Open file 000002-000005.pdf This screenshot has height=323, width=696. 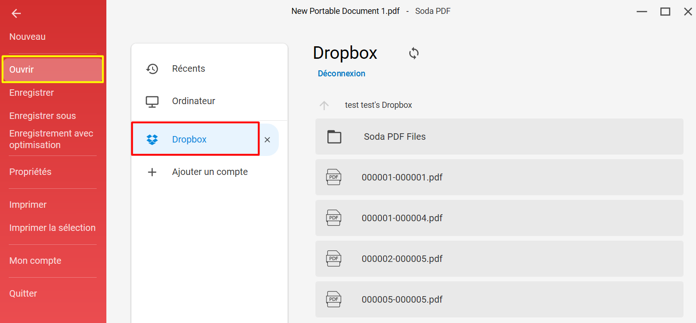pyautogui.click(x=499, y=259)
